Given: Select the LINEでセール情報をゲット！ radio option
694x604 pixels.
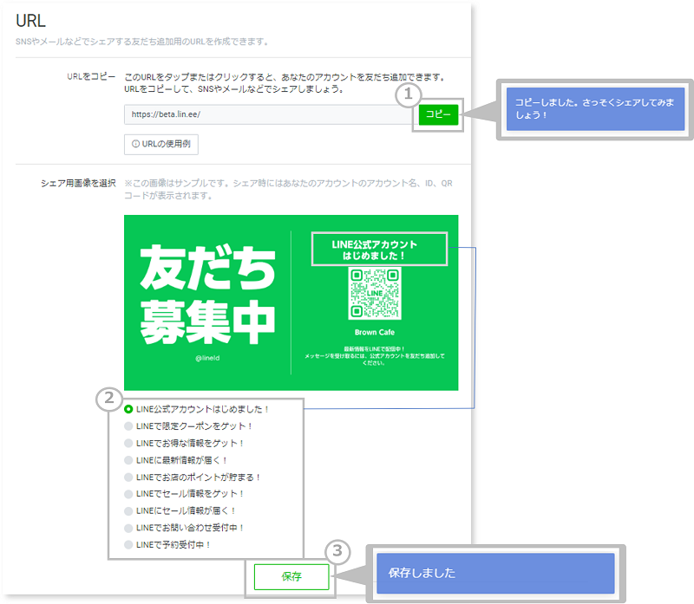Looking at the screenshot, I should [x=128, y=494].
